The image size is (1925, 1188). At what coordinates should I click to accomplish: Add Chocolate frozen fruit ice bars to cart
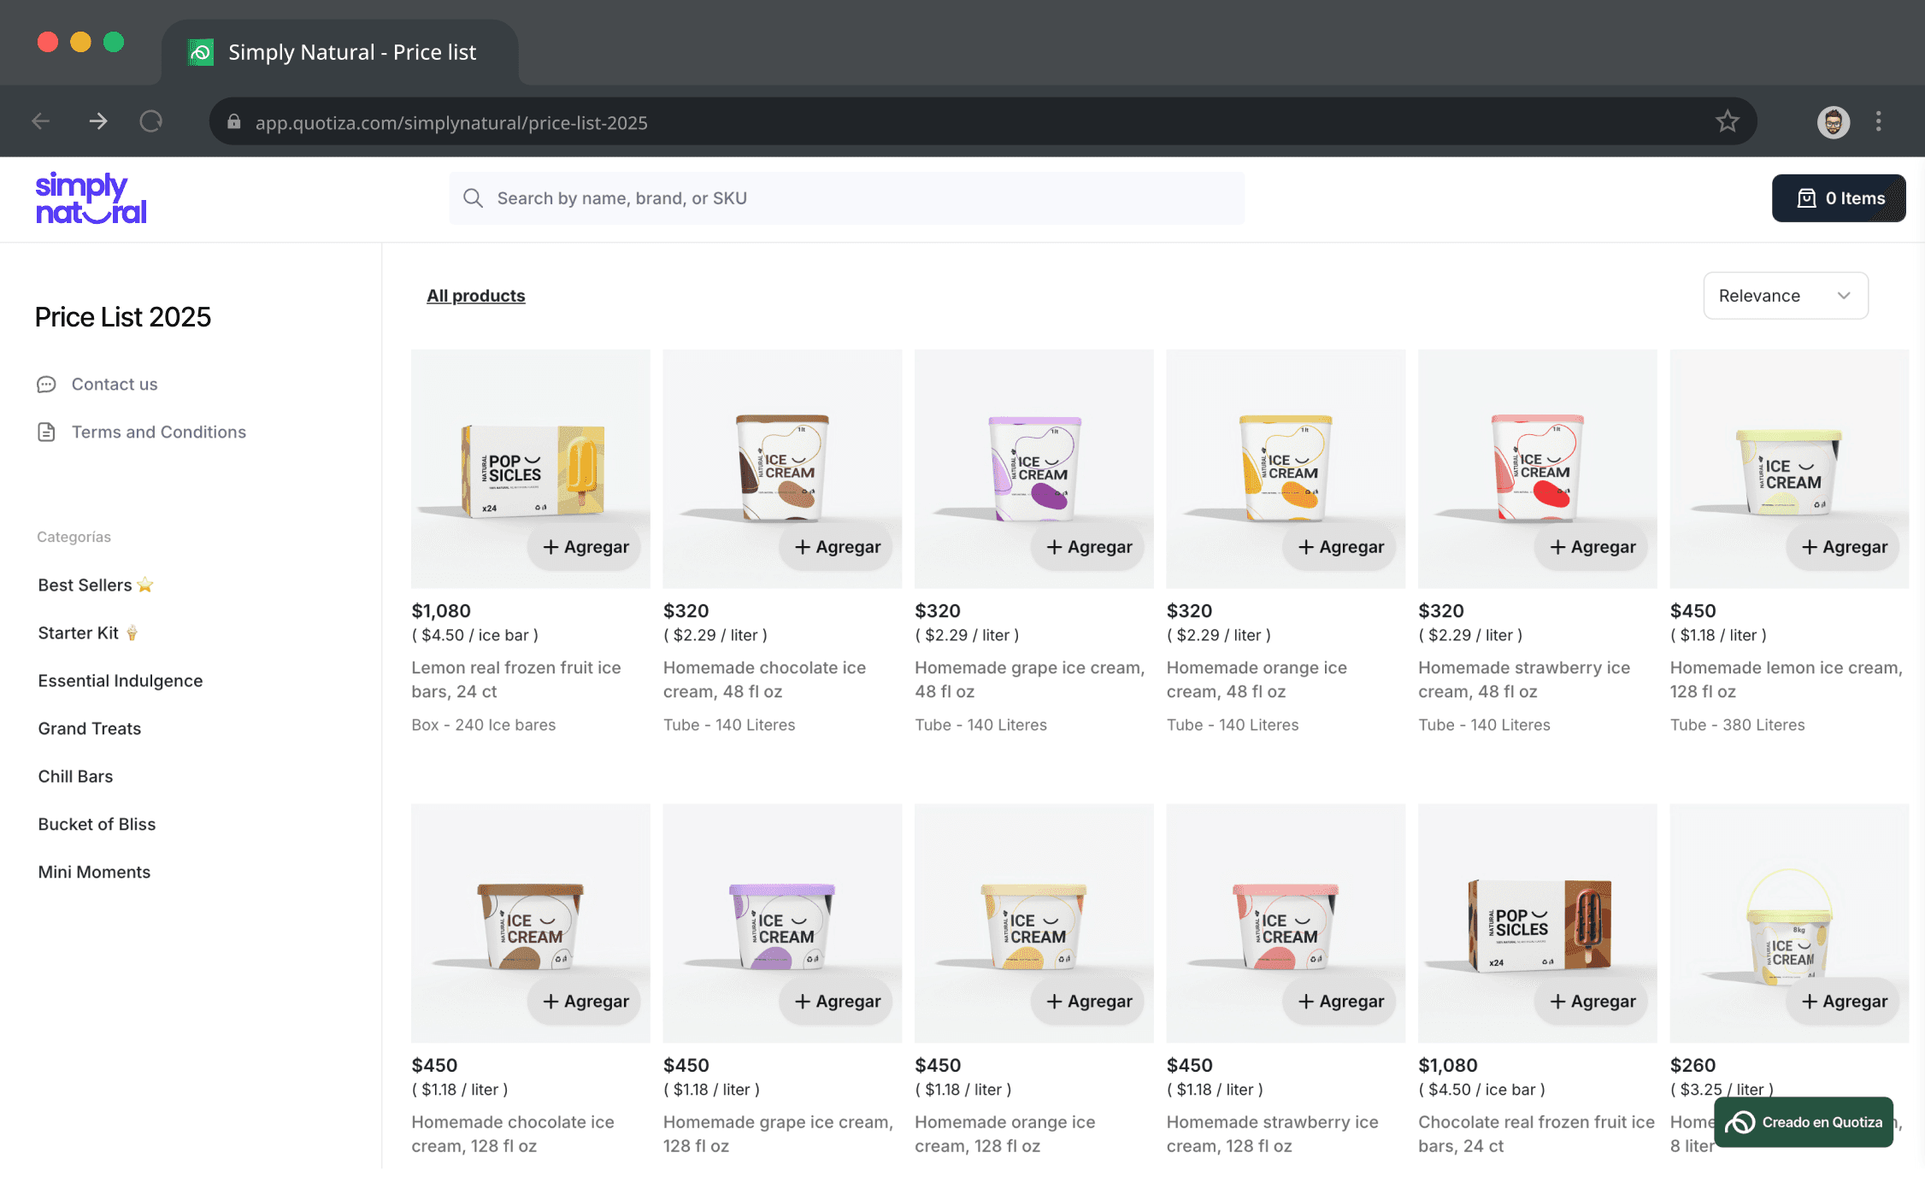(x=1592, y=1002)
